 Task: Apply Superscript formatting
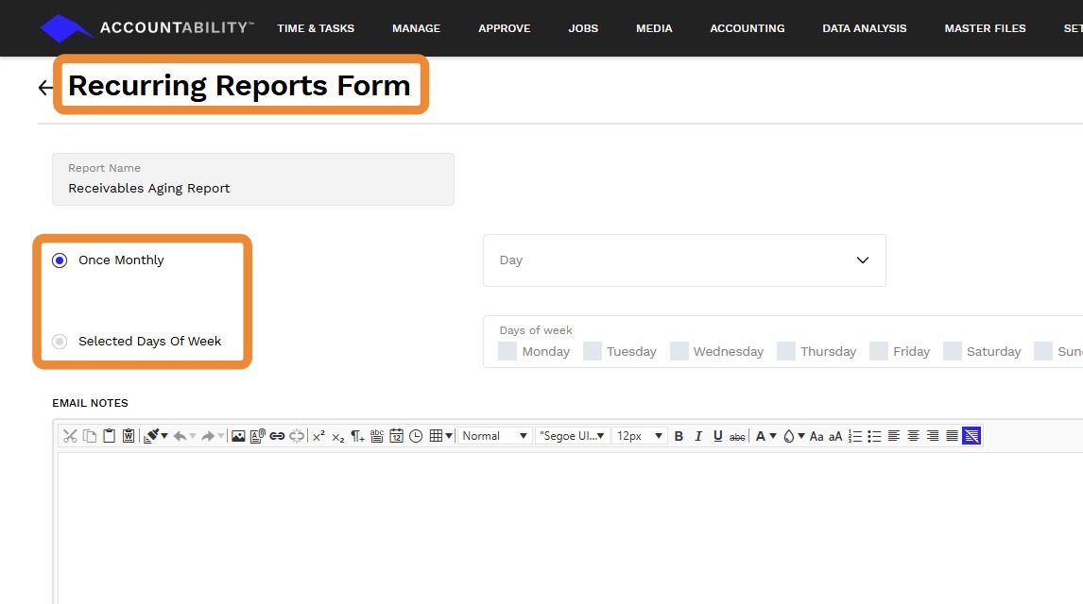pyautogui.click(x=318, y=436)
